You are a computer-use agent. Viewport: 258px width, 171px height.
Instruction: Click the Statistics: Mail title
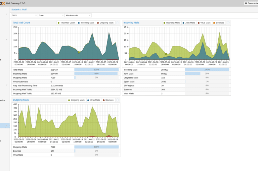(19, 10)
